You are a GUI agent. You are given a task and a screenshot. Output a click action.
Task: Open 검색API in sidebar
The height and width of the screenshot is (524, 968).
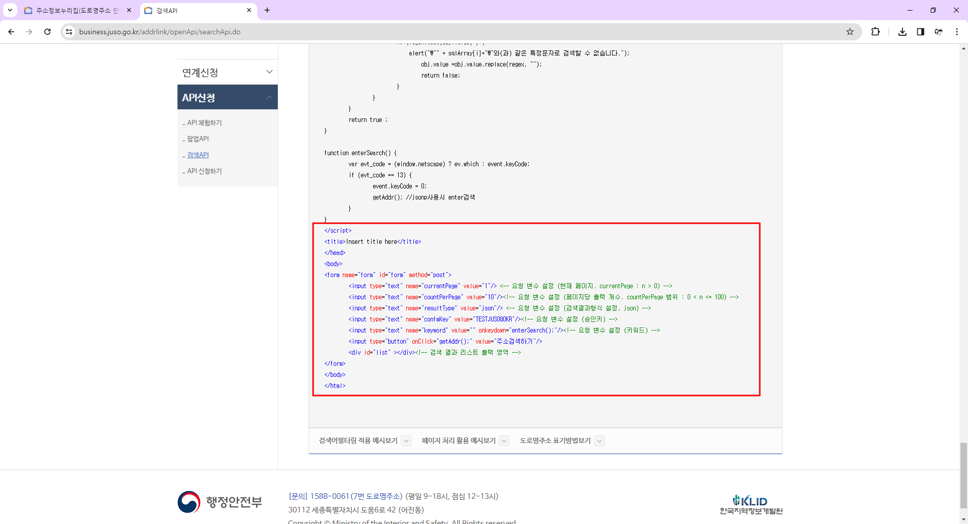click(x=198, y=155)
